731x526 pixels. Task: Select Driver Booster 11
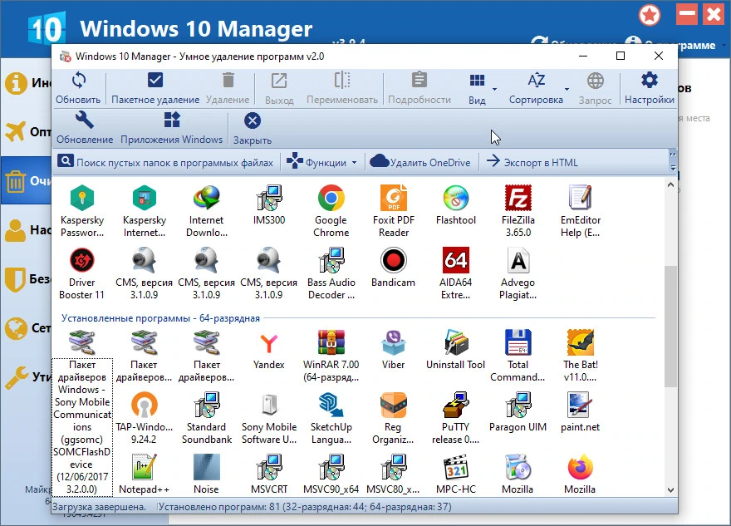tap(82, 273)
